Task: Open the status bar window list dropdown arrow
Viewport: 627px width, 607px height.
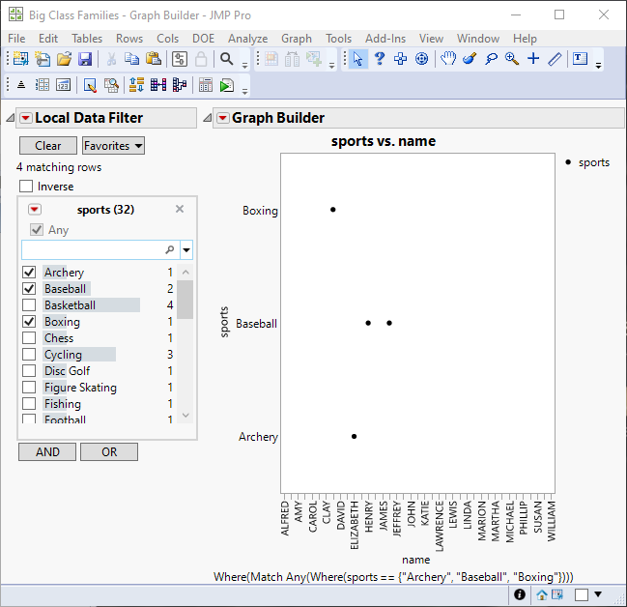Action: [598, 594]
